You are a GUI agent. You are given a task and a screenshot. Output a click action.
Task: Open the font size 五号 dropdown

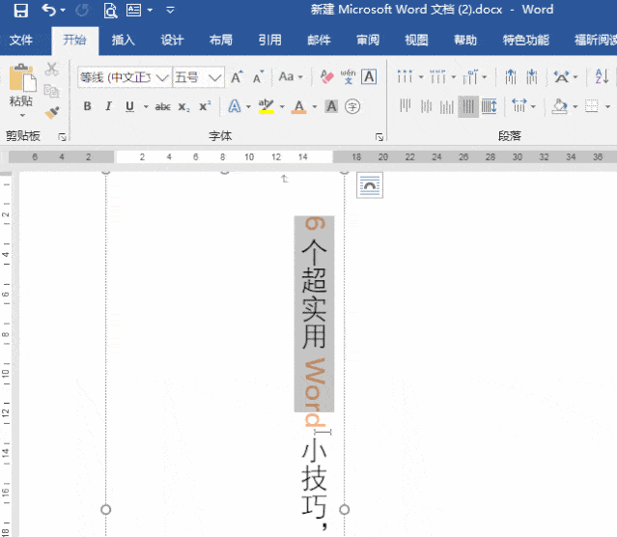point(215,77)
